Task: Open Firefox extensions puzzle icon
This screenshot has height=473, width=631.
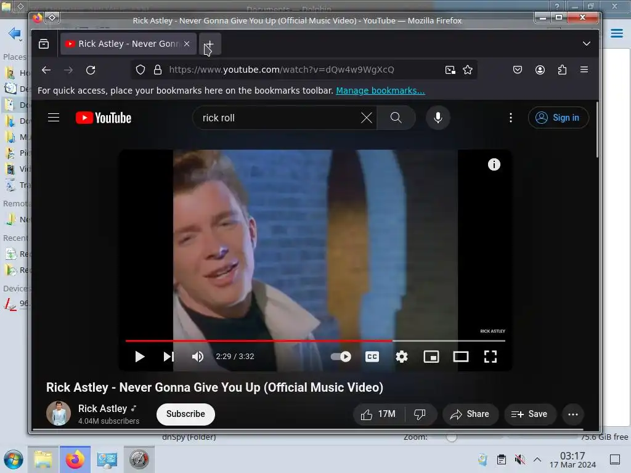Action: click(562, 70)
